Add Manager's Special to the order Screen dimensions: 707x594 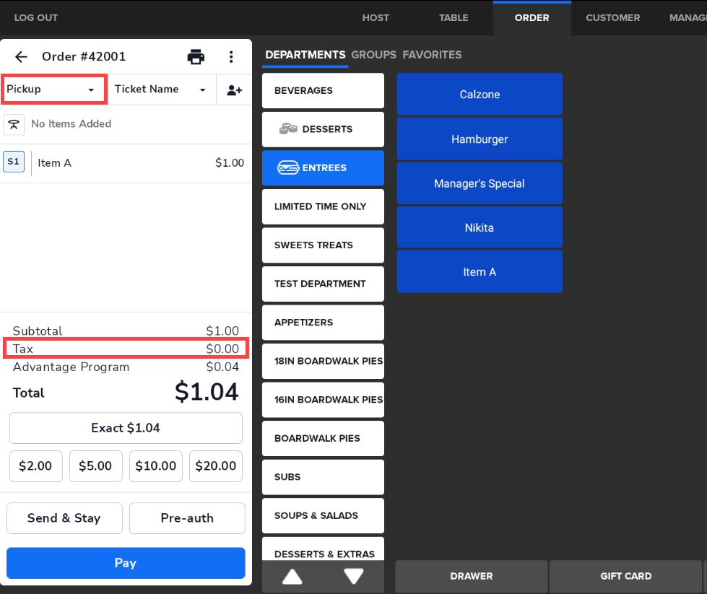coord(480,183)
